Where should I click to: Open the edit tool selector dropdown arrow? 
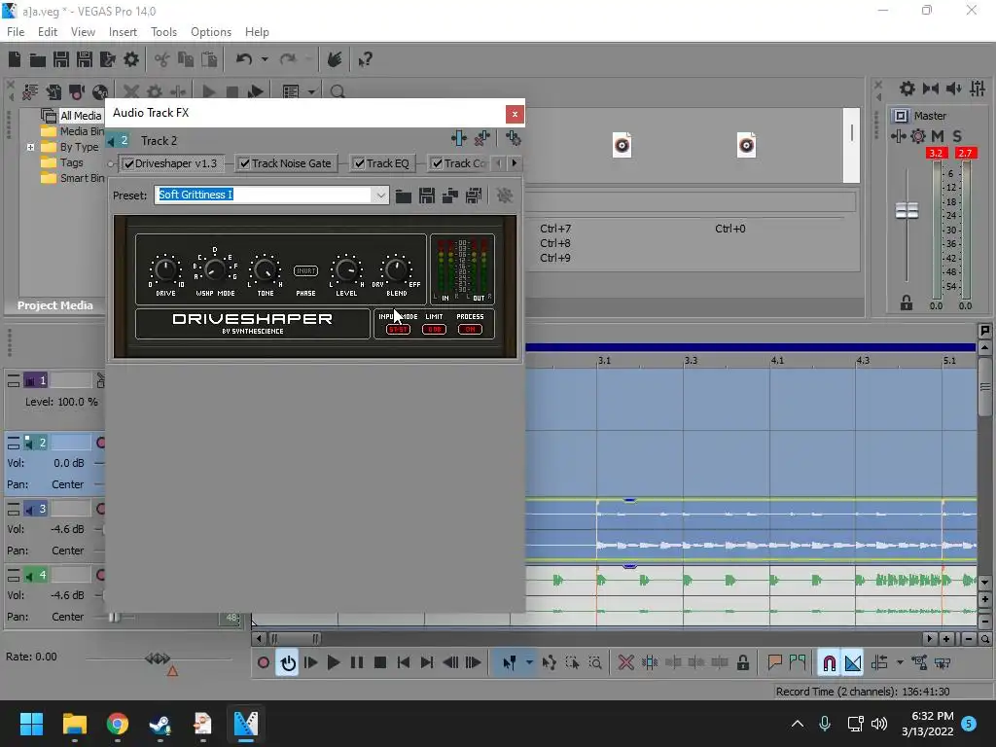click(529, 663)
